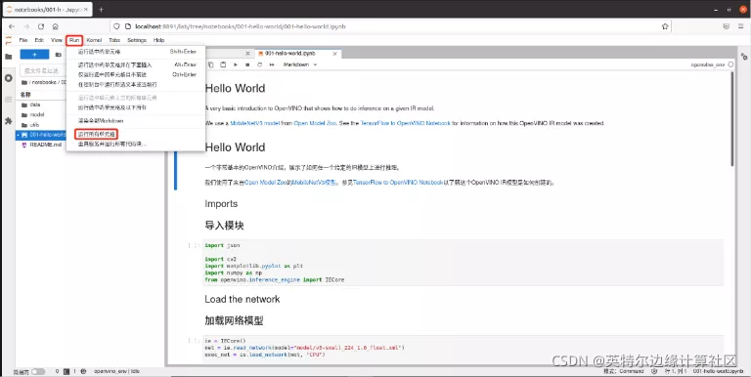The height and width of the screenshot is (377, 751).
Task: Open the File menu
Action: click(x=23, y=40)
